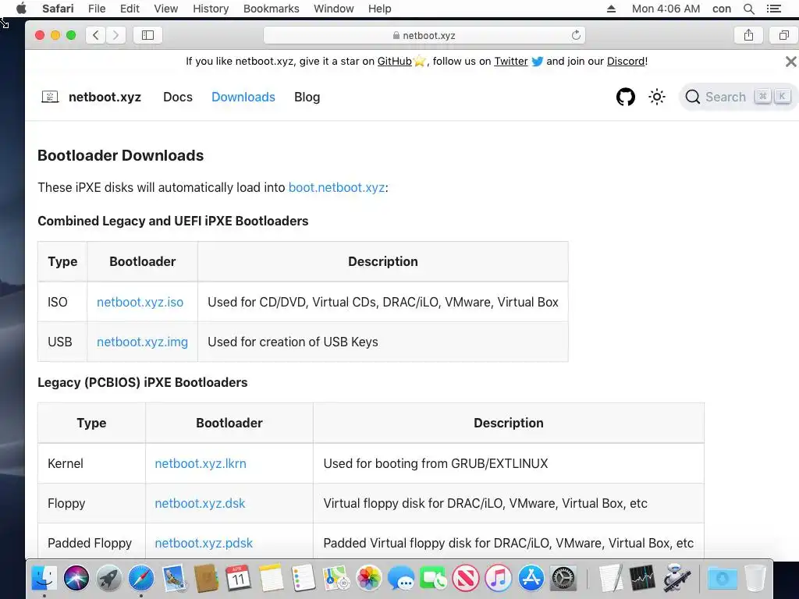Screen dimensions: 799x599
Task: Open Finder from the Dock
Action: [x=44, y=578]
